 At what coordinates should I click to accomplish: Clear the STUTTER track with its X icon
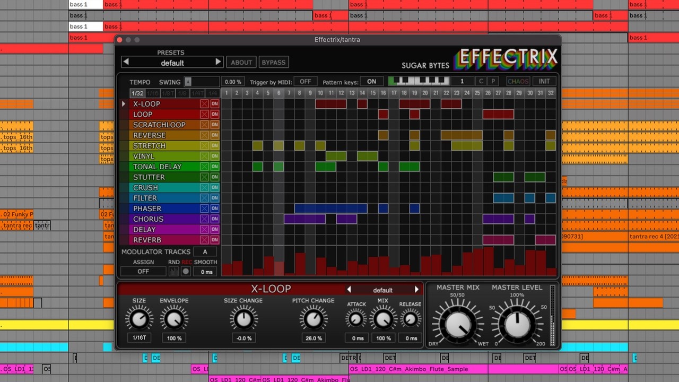coord(204,177)
